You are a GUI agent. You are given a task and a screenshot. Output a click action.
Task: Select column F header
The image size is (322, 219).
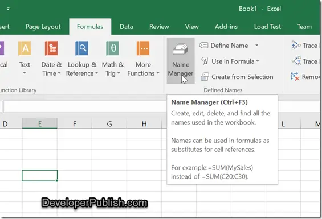(x=75, y=123)
